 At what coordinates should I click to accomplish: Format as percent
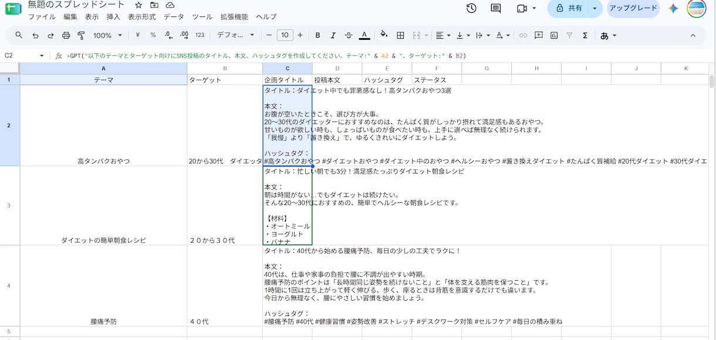[x=153, y=35]
